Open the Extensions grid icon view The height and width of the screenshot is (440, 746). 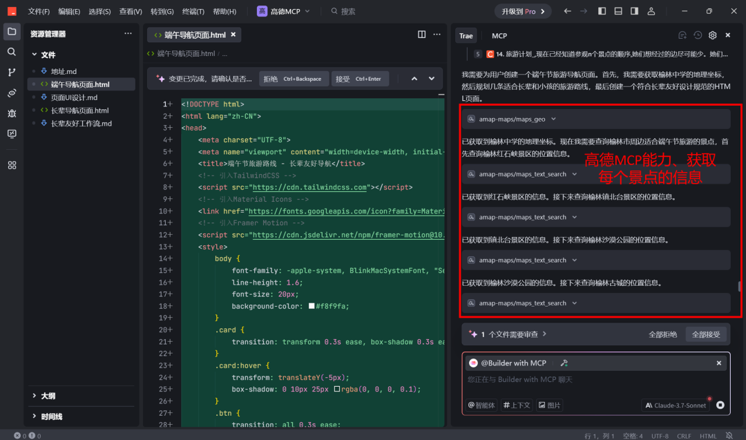click(12, 165)
